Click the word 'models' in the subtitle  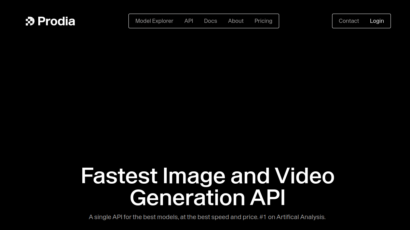[167, 217]
